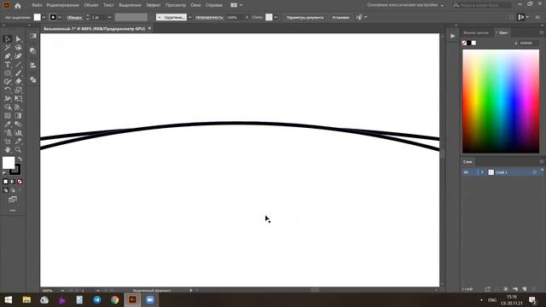This screenshot has width=546, height=307.
Task: Select the Type tool
Action: tap(8, 65)
